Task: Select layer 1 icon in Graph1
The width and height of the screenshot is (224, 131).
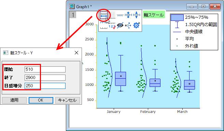Action: pyautogui.click(x=73, y=15)
